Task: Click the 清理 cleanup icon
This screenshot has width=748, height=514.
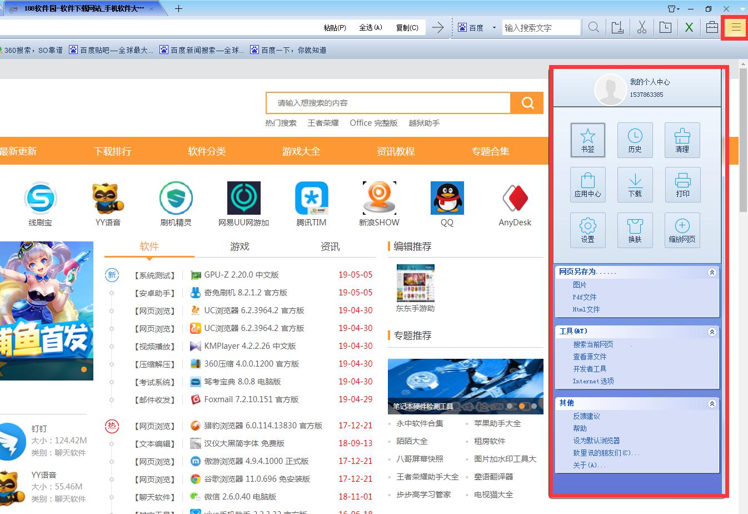Action: click(x=682, y=140)
